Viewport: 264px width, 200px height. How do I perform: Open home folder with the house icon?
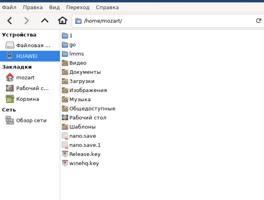(x=63, y=21)
